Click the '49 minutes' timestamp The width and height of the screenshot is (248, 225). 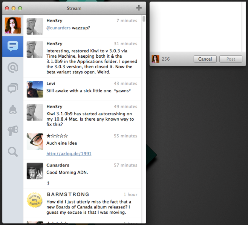click(x=126, y=107)
